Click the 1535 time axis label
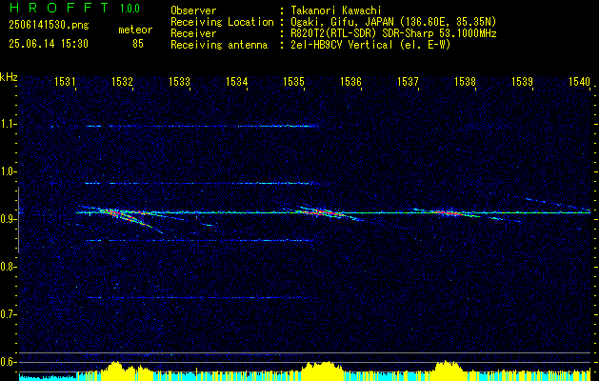599x381 pixels. click(x=293, y=81)
